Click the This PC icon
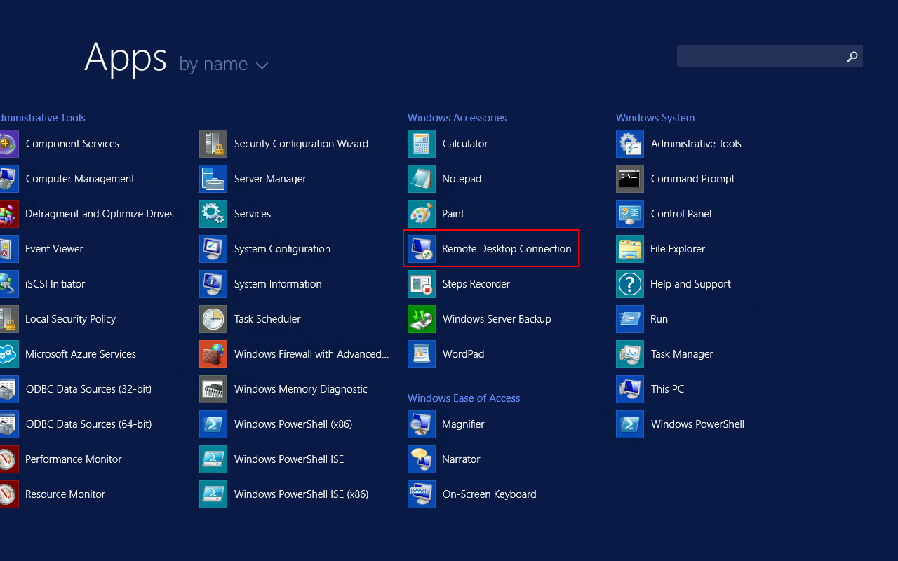 [x=630, y=389]
